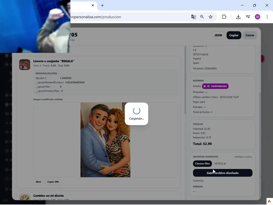Image resolution: width=273 pixels, height=205 pixels.
Task: Click the Total artículos: 3 text
Action: (202, 112)
